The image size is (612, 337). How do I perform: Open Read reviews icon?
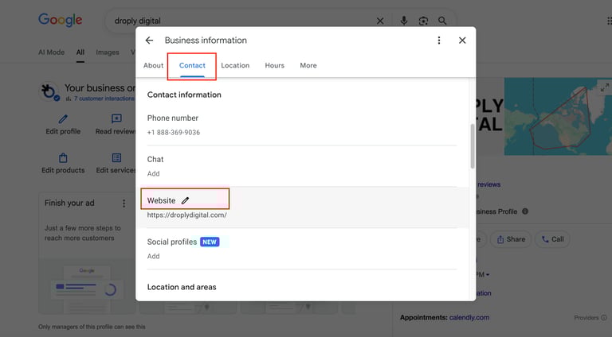click(x=116, y=118)
